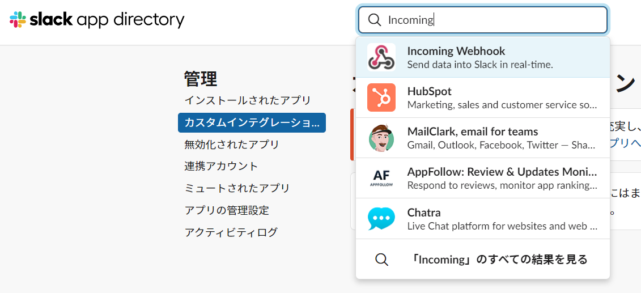
Task: Click the AppFollow AF logo icon
Action: click(x=381, y=178)
